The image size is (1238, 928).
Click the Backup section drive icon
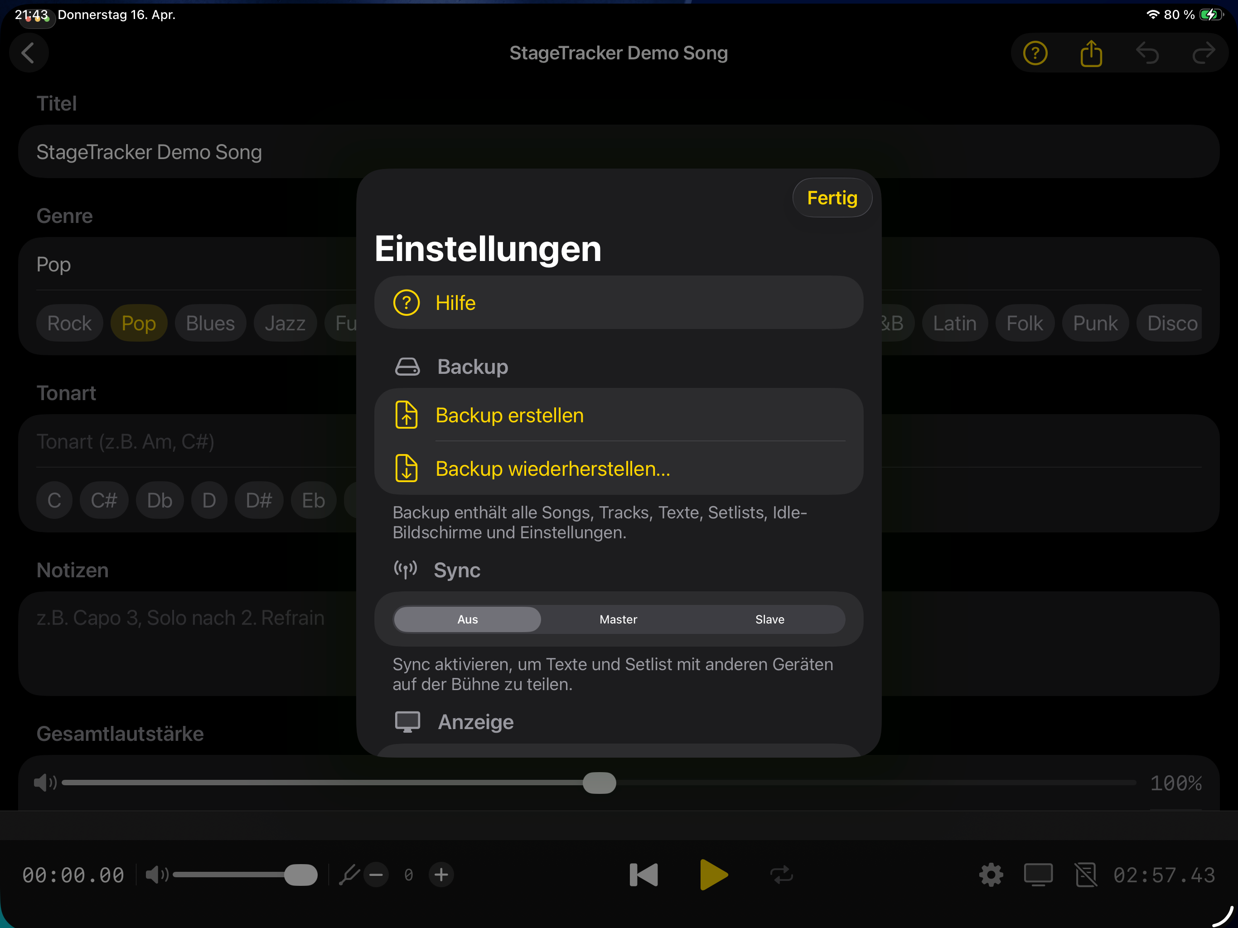coord(407,367)
